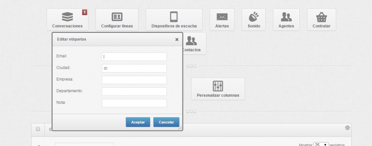Click the red notification badge on Conversaciones
Image resolution: width=372 pixels, height=146 pixels.
click(85, 12)
